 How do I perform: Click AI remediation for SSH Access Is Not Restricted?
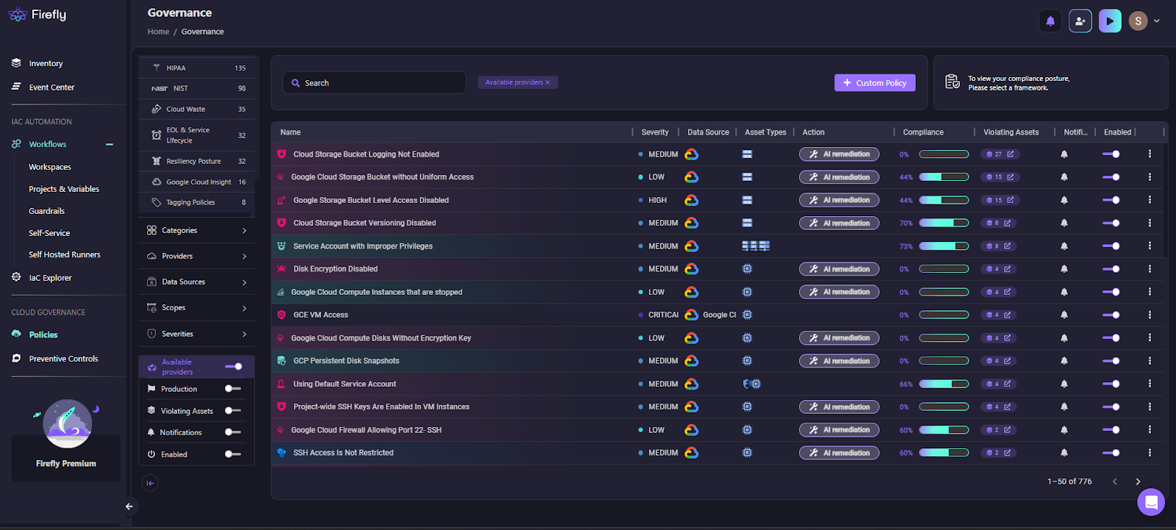click(x=839, y=453)
